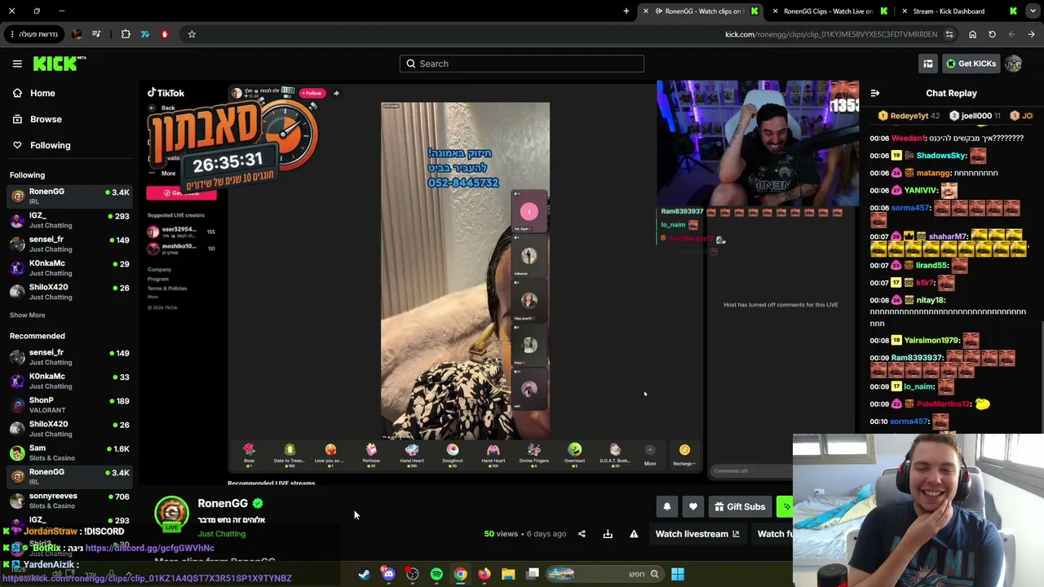
Task: Select the RonenGG - Watch clips tab
Action: 700,11
